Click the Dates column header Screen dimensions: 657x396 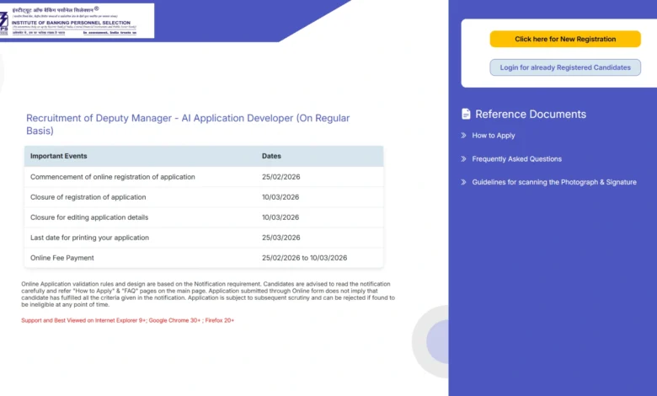point(271,156)
